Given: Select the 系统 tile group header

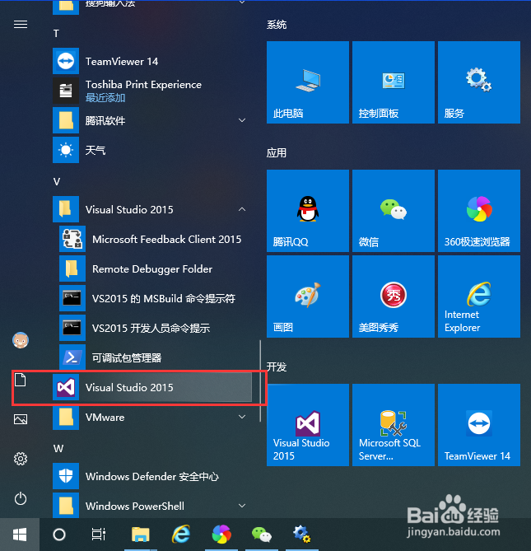Looking at the screenshot, I should (x=277, y=25).
